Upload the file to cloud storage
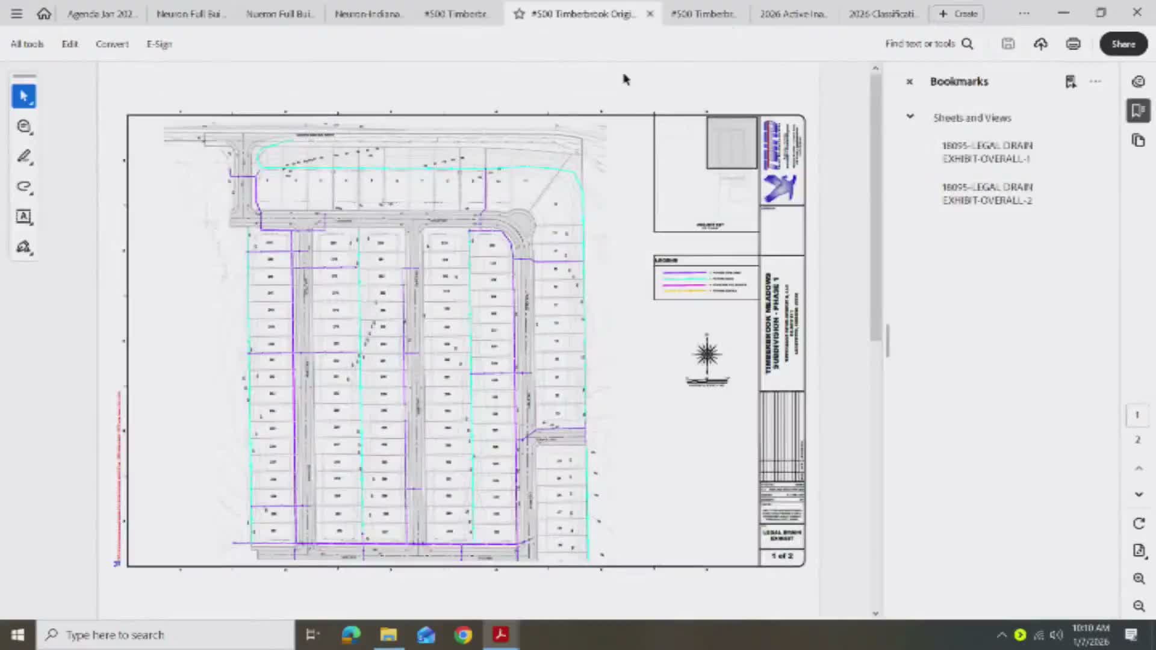 [1040, 44]
